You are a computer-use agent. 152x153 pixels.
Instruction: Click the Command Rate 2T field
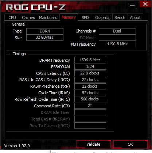(90, 106)
